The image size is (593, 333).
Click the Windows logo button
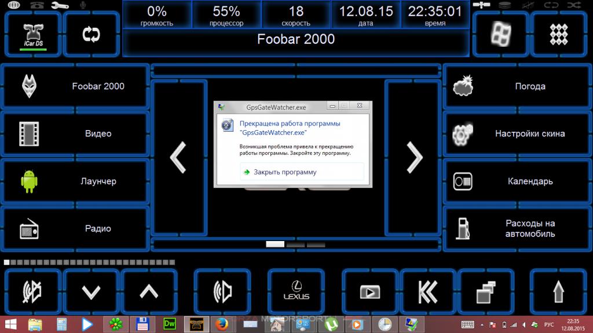pyautogui.click(x=501, y=34)
